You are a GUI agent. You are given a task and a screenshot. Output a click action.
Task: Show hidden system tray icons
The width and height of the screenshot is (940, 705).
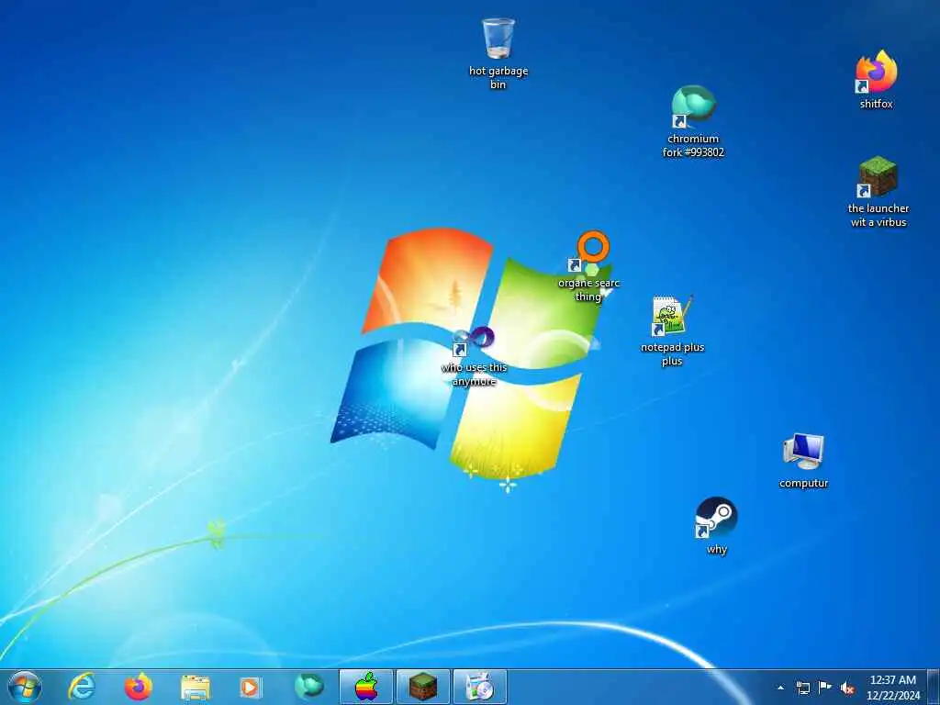780,688
